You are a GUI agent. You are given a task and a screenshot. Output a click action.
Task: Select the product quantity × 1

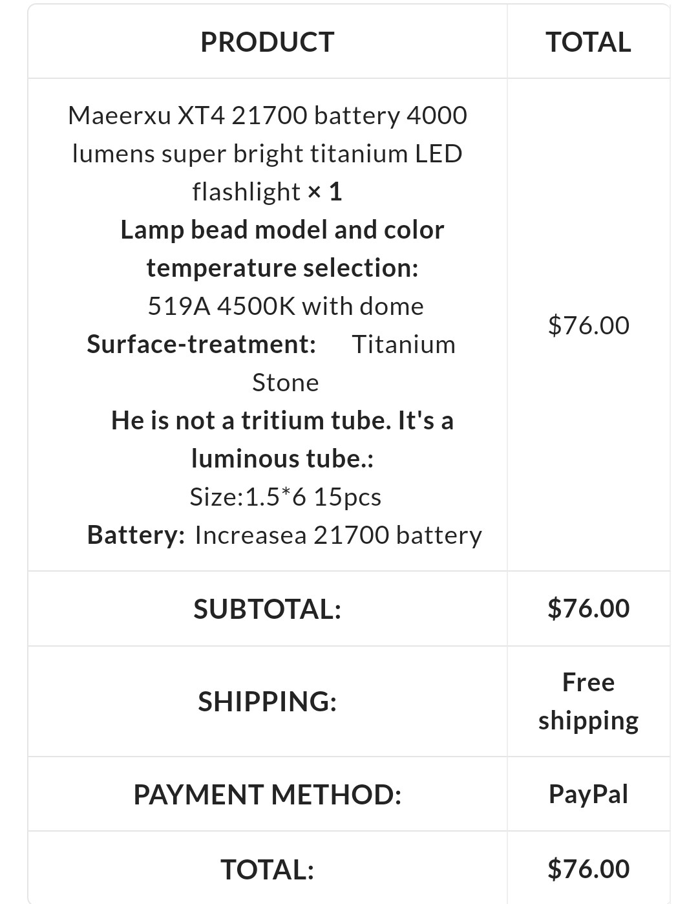(325, 191)
